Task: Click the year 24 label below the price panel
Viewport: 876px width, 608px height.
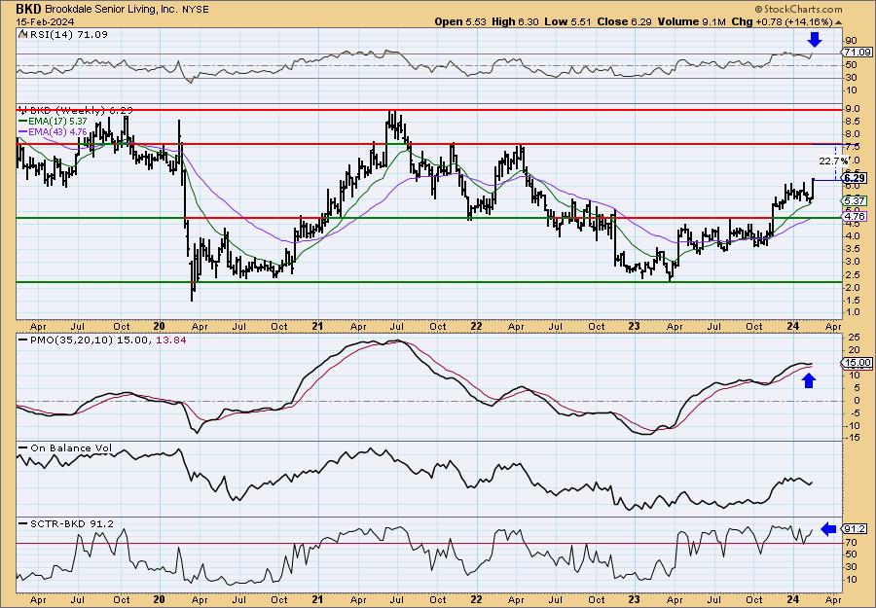Action: pos(793,327)
